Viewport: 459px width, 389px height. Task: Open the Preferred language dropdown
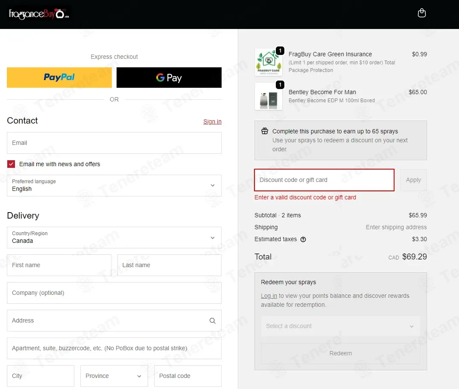114,185
